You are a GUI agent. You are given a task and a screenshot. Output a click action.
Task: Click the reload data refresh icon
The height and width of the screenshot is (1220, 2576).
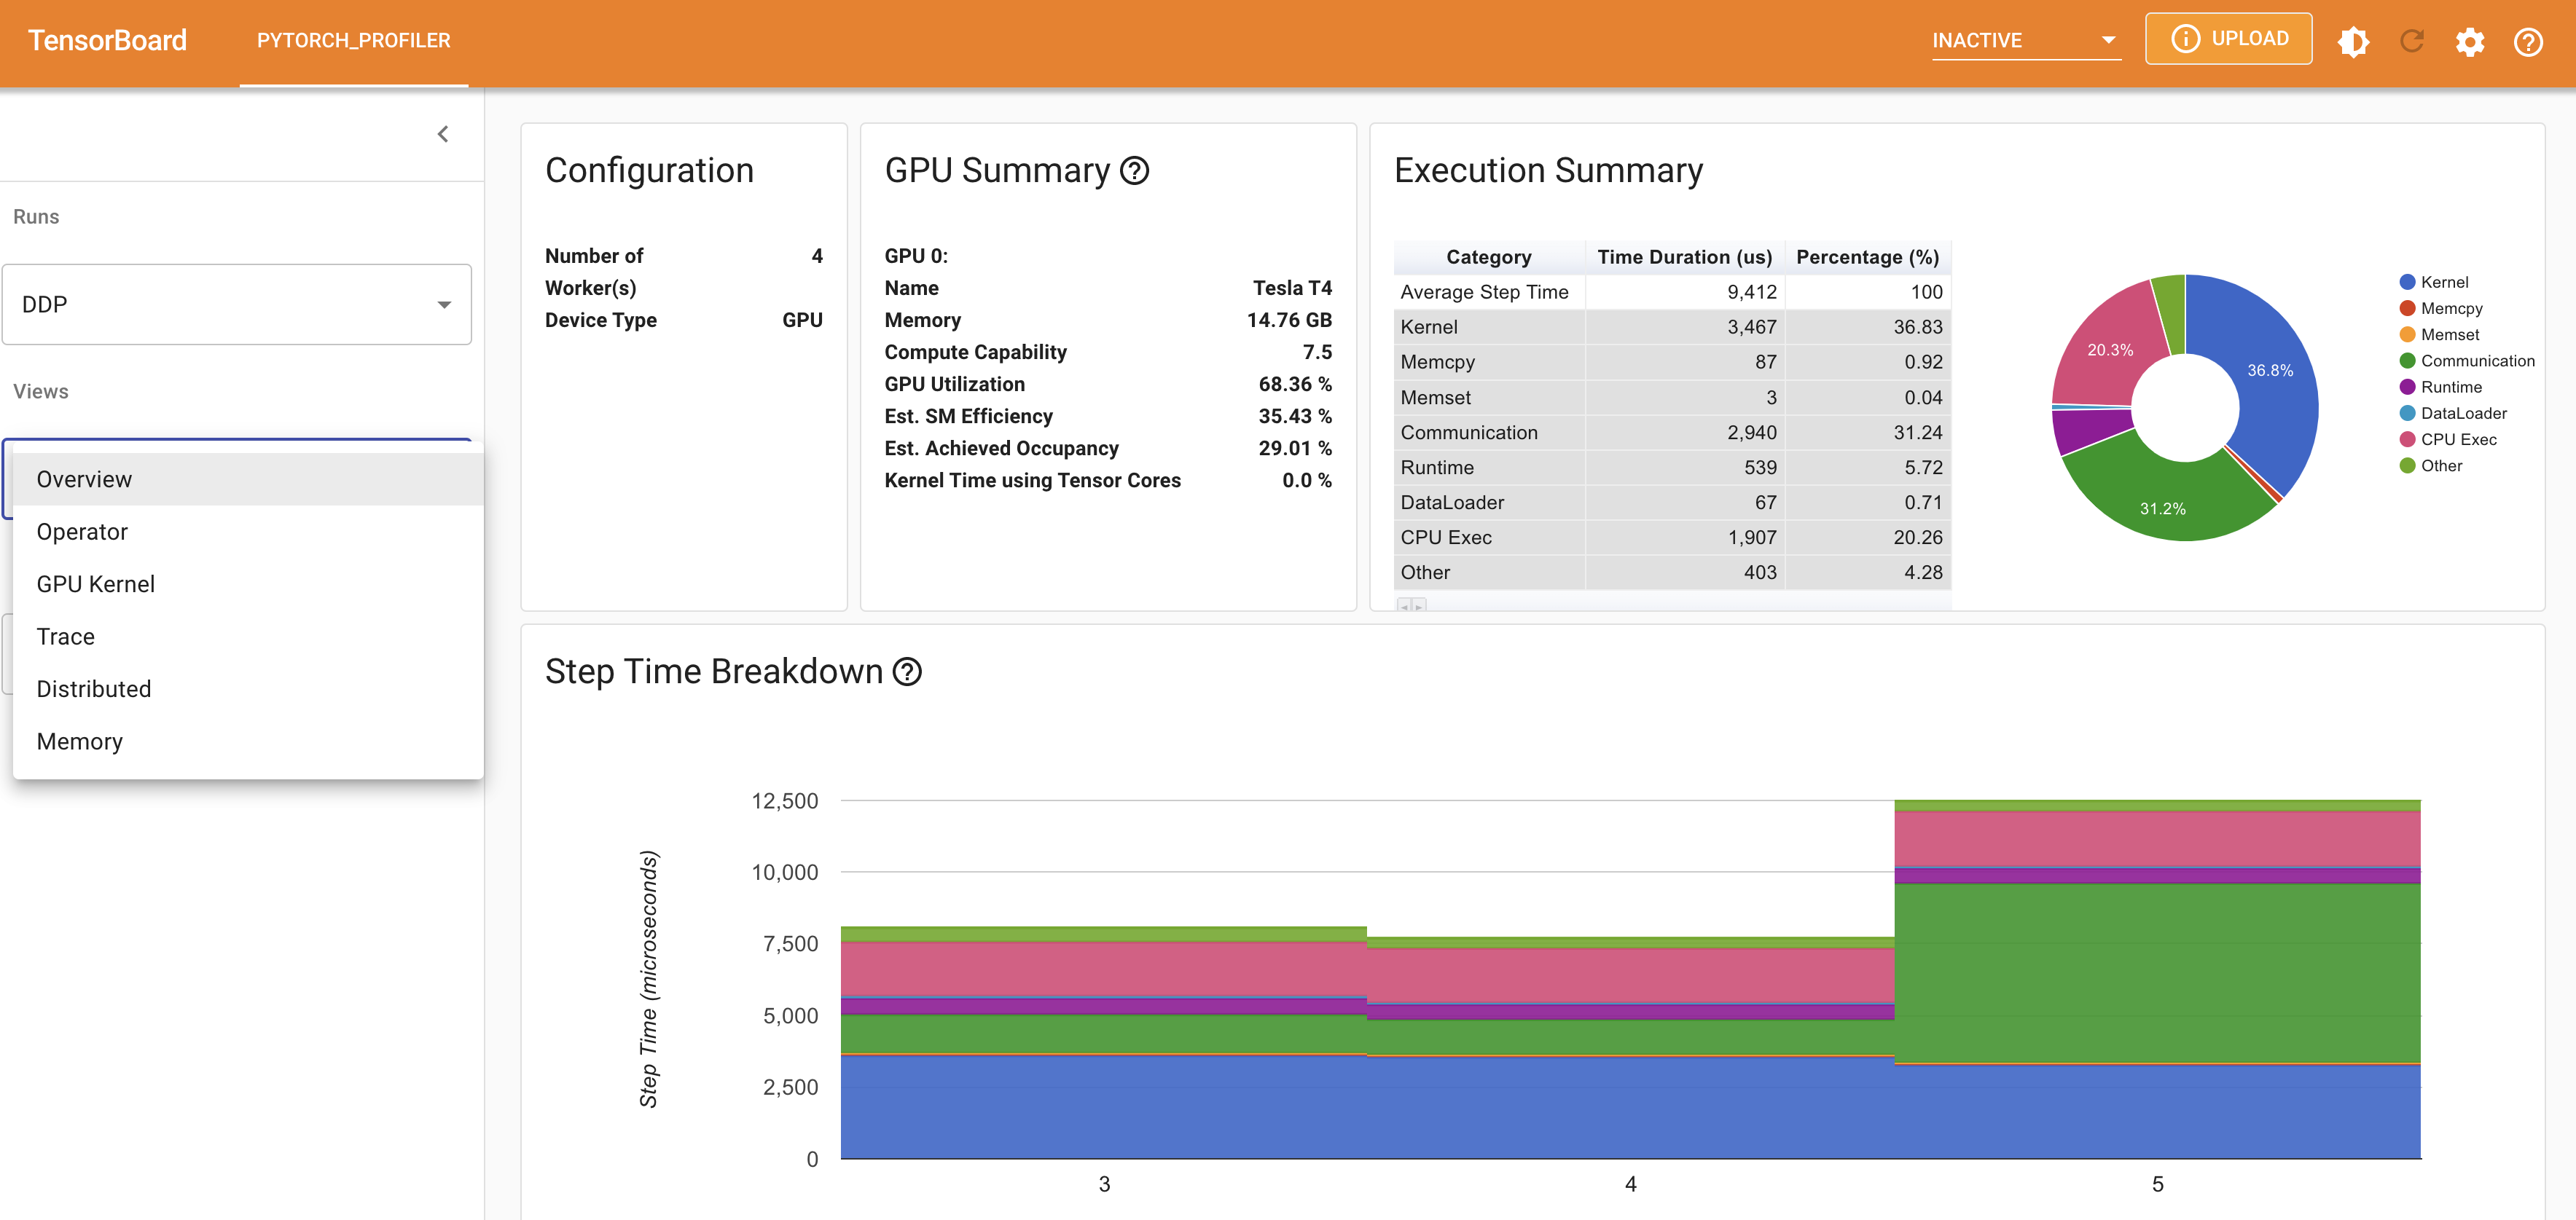(2411, 41)
